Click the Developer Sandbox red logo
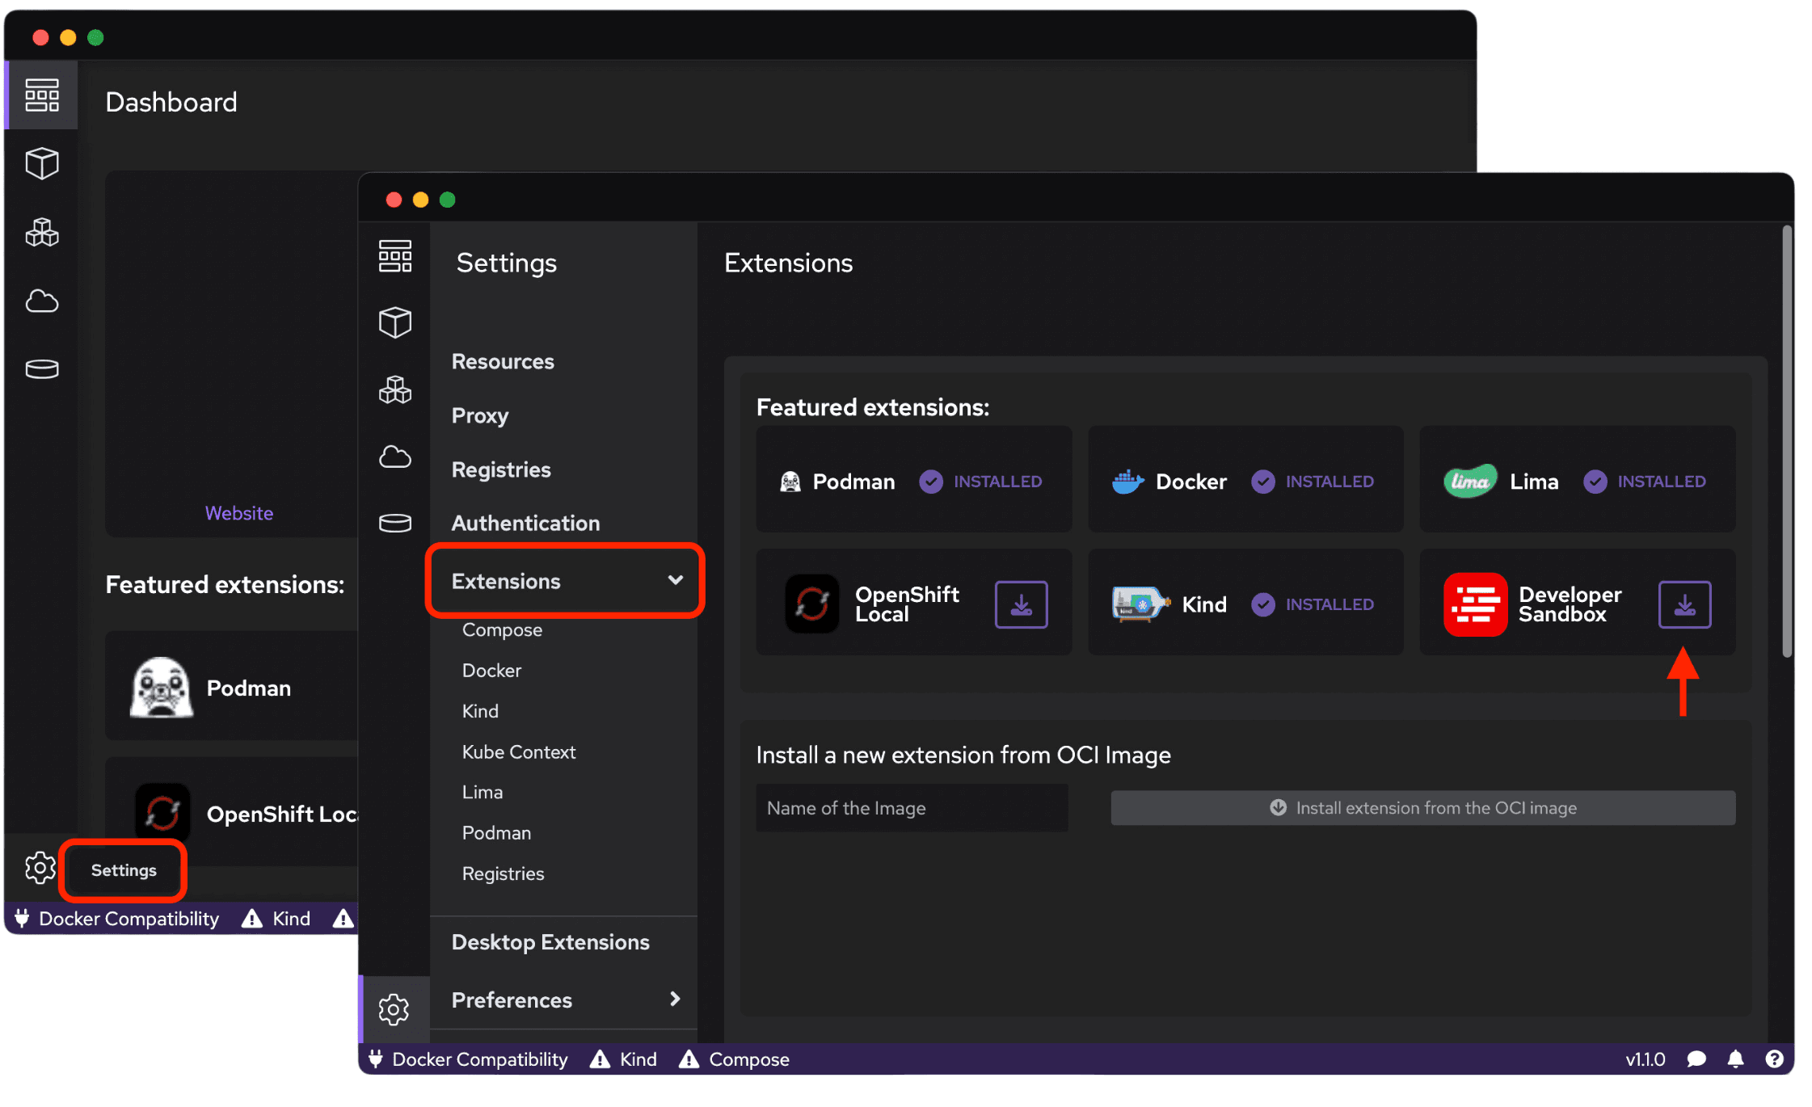1812x1107 pixels. click(1475, 604)
